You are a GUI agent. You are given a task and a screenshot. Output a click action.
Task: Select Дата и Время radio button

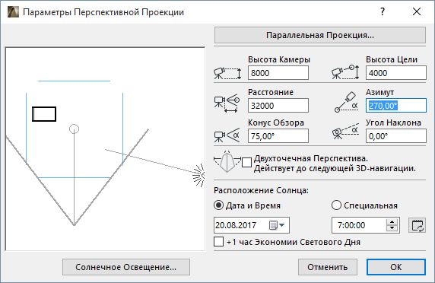[218, 205]
